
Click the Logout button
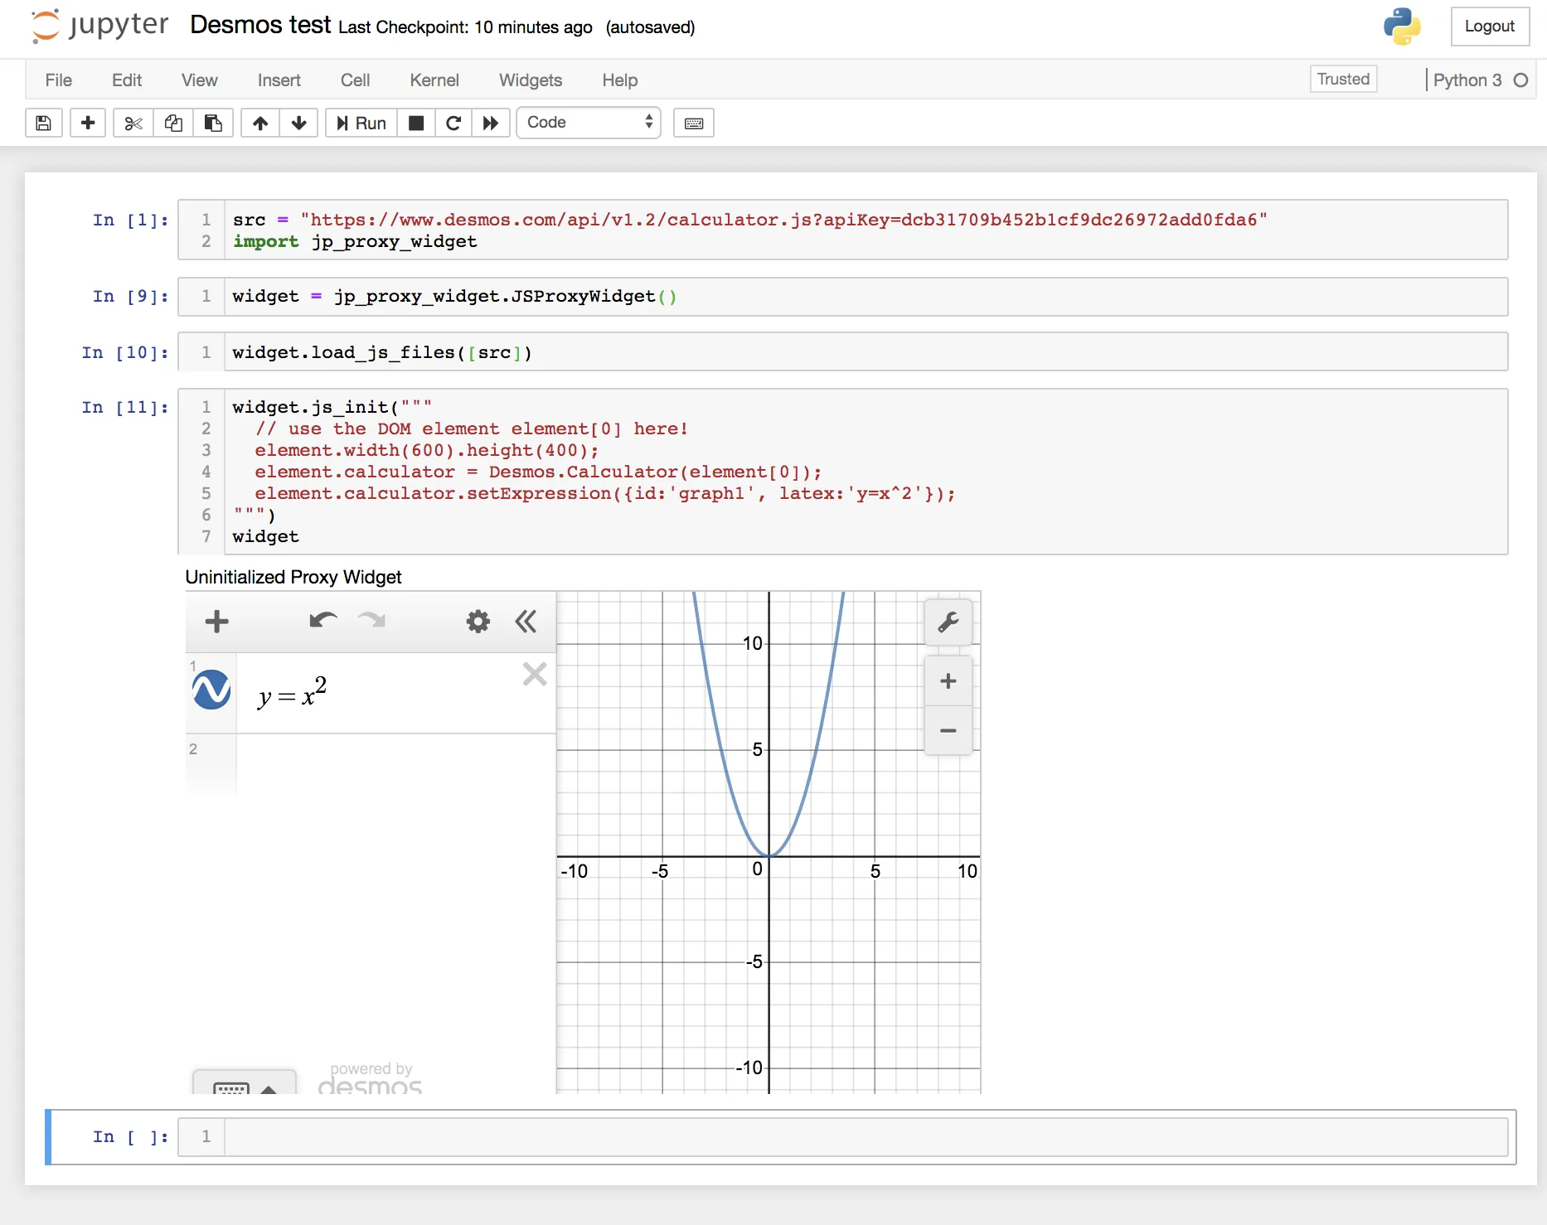click(x=1489, y=27)
